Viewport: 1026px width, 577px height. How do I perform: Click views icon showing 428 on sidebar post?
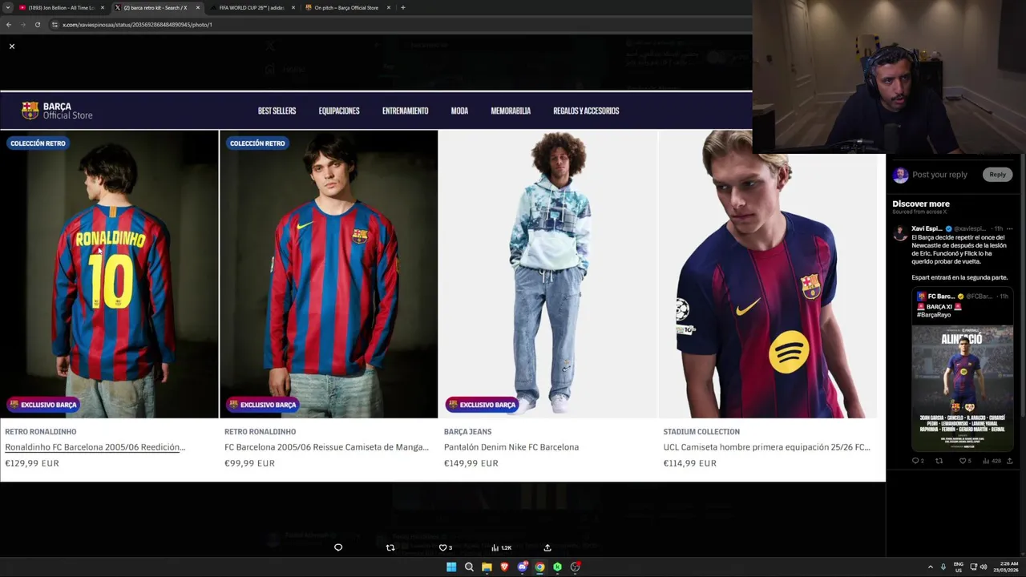(x=987, y=461)
